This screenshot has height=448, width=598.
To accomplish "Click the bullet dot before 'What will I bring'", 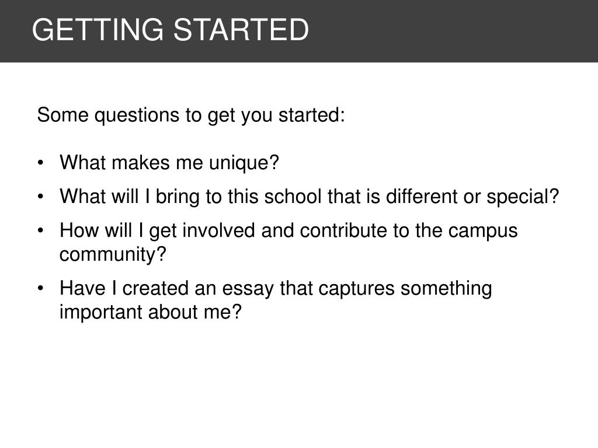I will click(x=41, y=197).
